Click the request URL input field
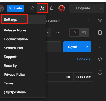The width and height of the screenshot is (106, 101). 54,47
